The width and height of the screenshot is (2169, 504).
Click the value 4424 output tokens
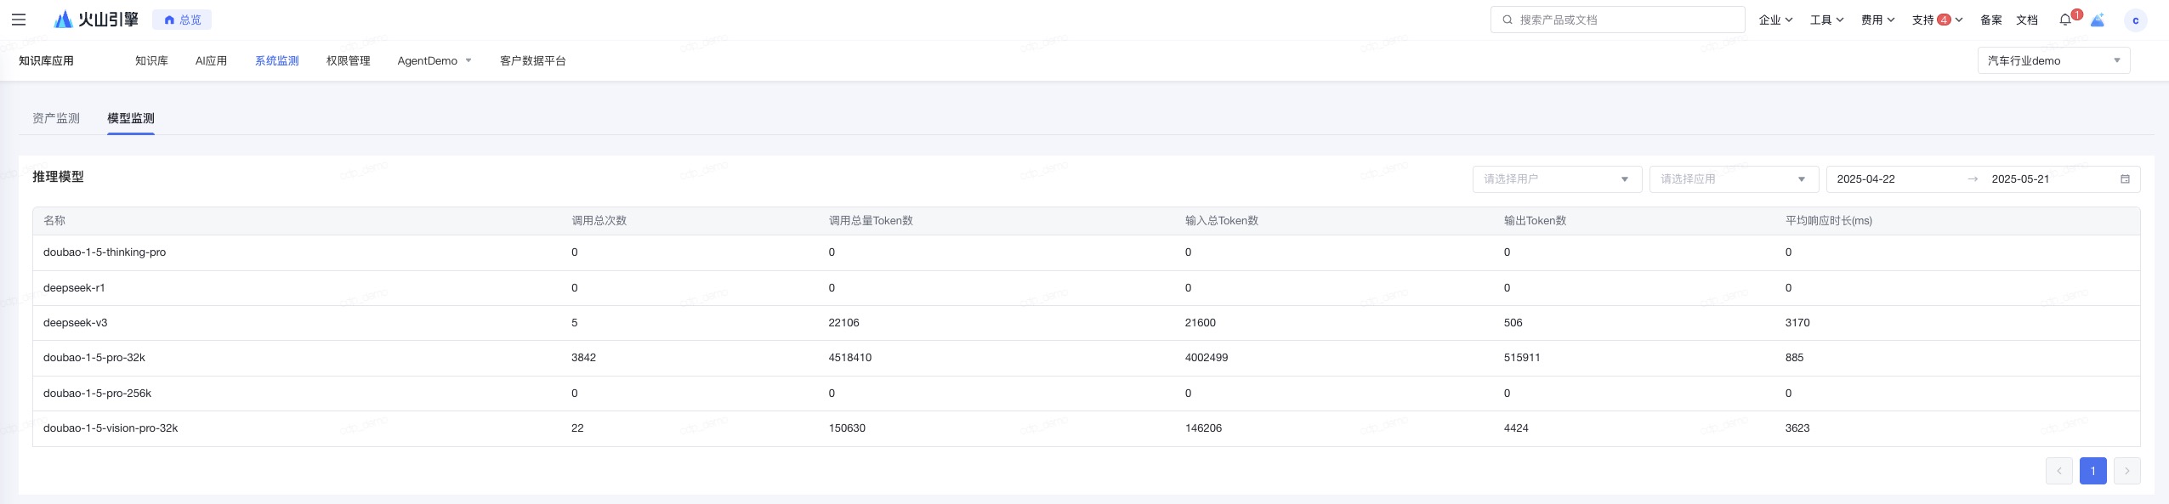coord(1516,428)
